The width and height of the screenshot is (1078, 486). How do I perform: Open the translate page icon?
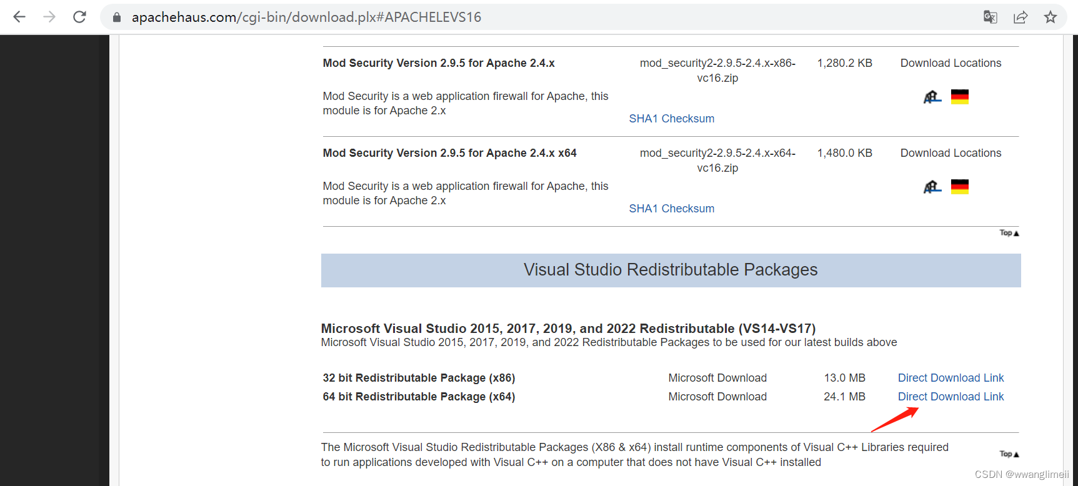pyautogui.click(x=990, y=17)
